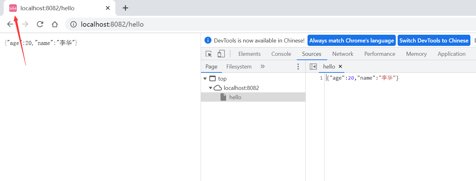Select localhost:8082 domain in the tree
Screen dimensions: 476x181
[x=241, y=88]
